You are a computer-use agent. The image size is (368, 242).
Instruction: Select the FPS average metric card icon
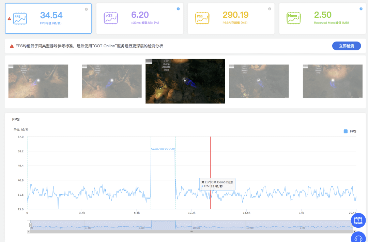click(x=20, y=18)
